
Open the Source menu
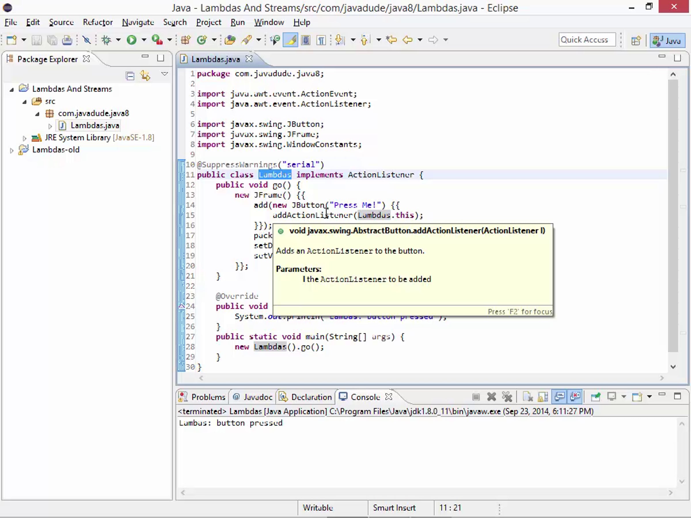61,22
